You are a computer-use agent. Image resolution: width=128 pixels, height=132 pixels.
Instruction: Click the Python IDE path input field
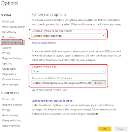(61, 83)
